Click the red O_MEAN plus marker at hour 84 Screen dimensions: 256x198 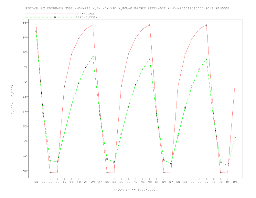click(235, 86)
